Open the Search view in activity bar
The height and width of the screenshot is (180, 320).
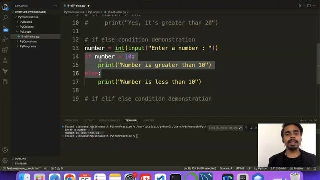5,18
